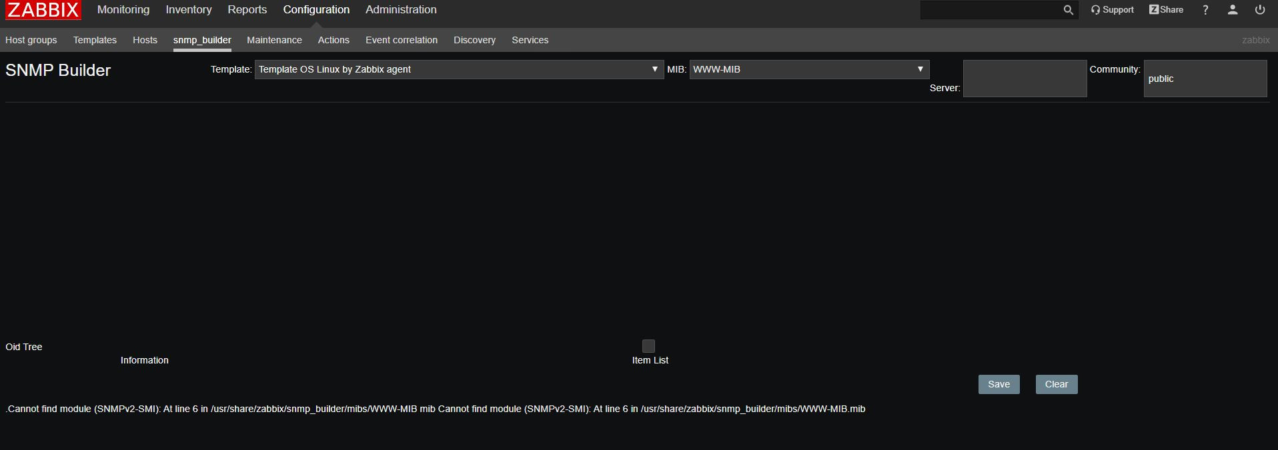
Task: Click the Information label
Action: point(145,360)
